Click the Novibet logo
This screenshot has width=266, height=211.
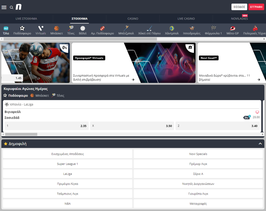pos(19,7)
